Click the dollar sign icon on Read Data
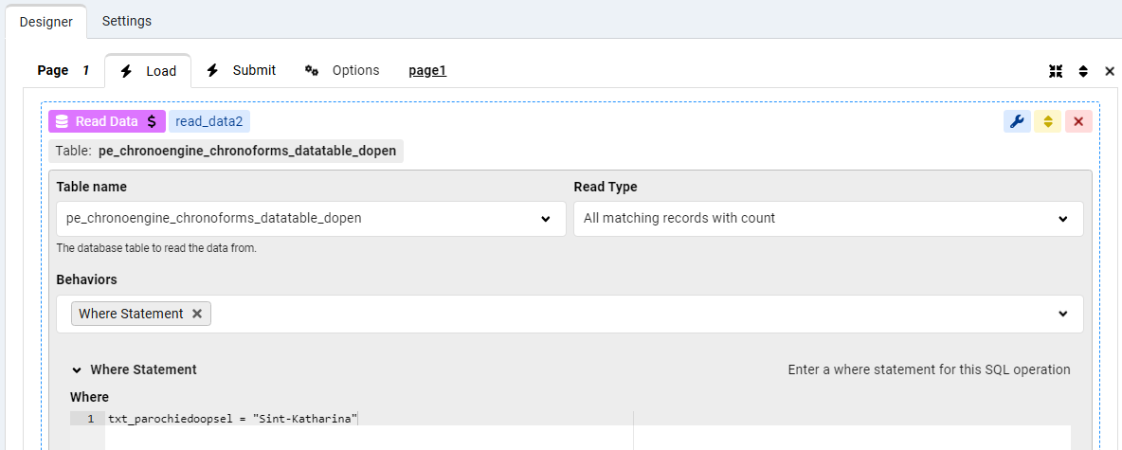 152,121
